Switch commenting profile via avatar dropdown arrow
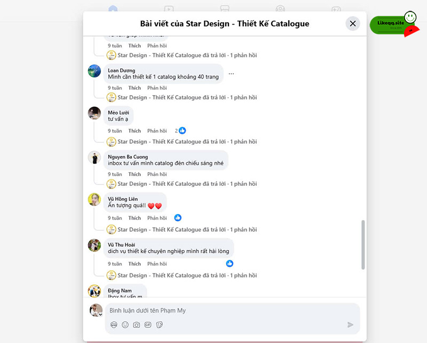Screen dimensions: 427x343 100,314
